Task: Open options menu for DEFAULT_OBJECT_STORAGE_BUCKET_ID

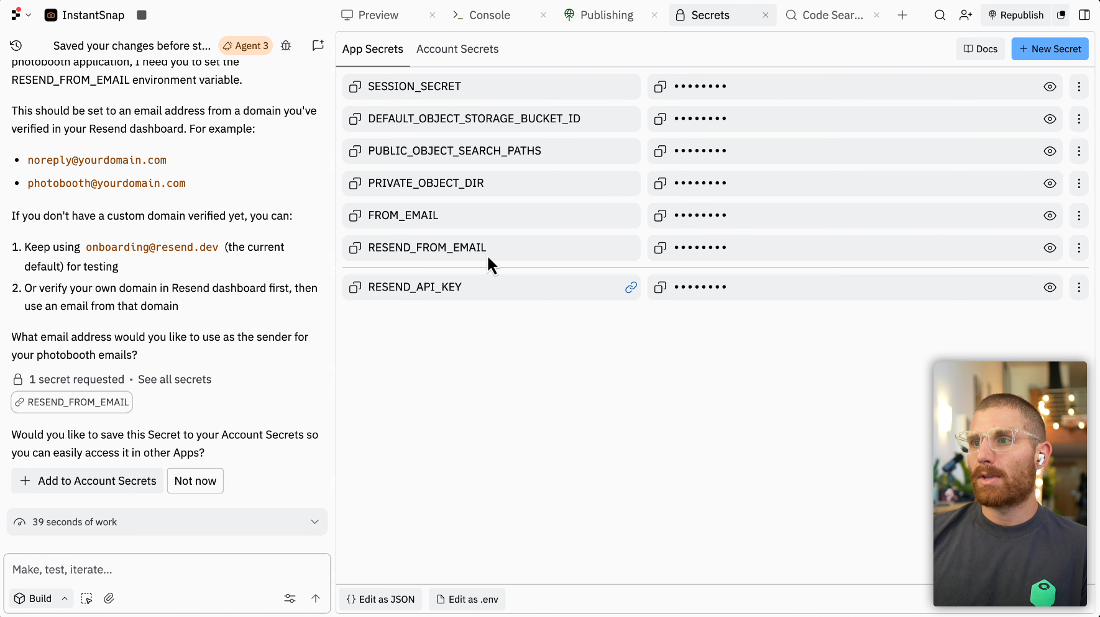Action: 1079,119
